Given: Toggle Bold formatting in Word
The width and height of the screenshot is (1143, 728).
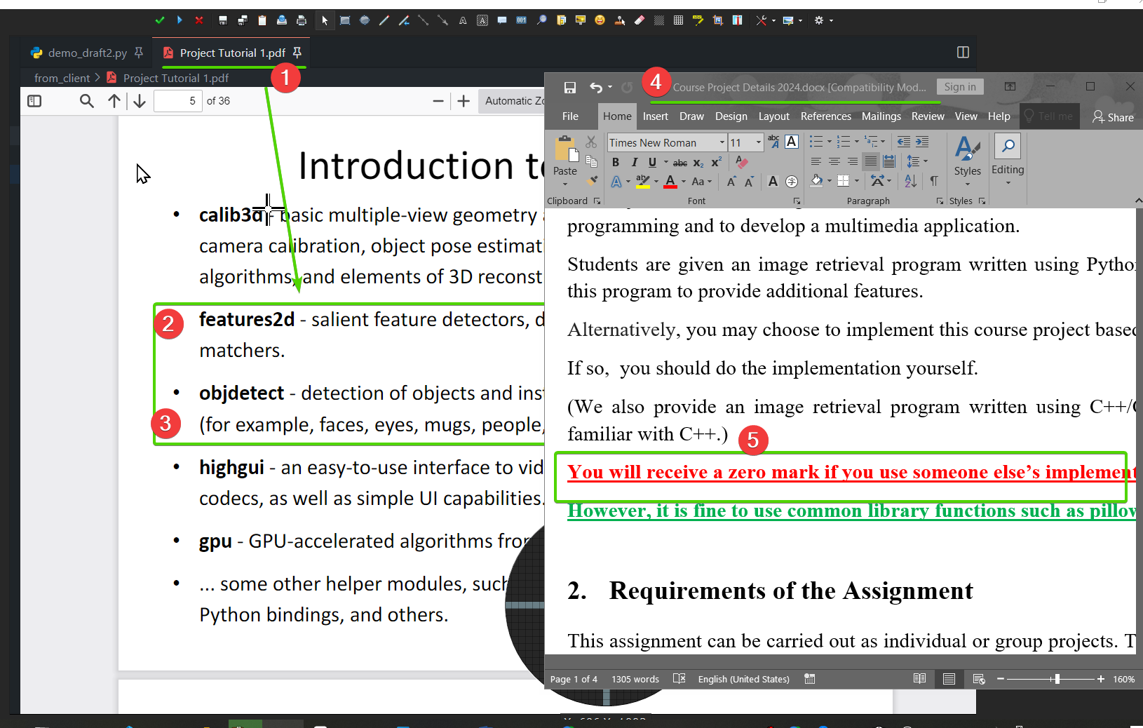Looking at the screenshot, I should pos(616,163).
